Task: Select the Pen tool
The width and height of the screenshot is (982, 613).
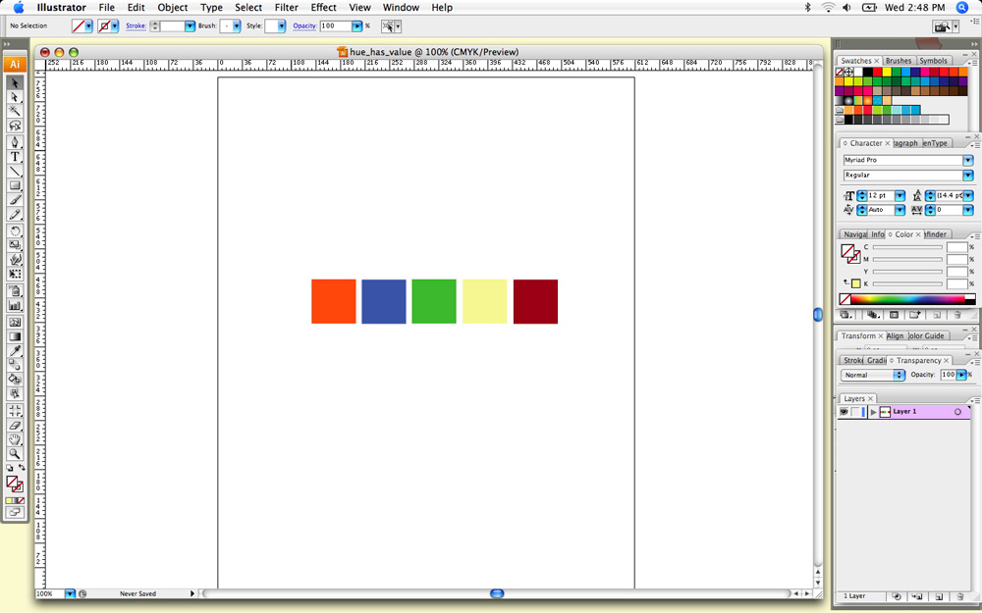Action: pyautogui.click(x=15, y=142)
